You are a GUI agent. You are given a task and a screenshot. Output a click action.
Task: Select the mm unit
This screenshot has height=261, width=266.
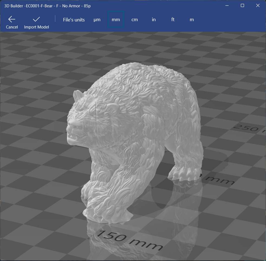tap(116, 19)
